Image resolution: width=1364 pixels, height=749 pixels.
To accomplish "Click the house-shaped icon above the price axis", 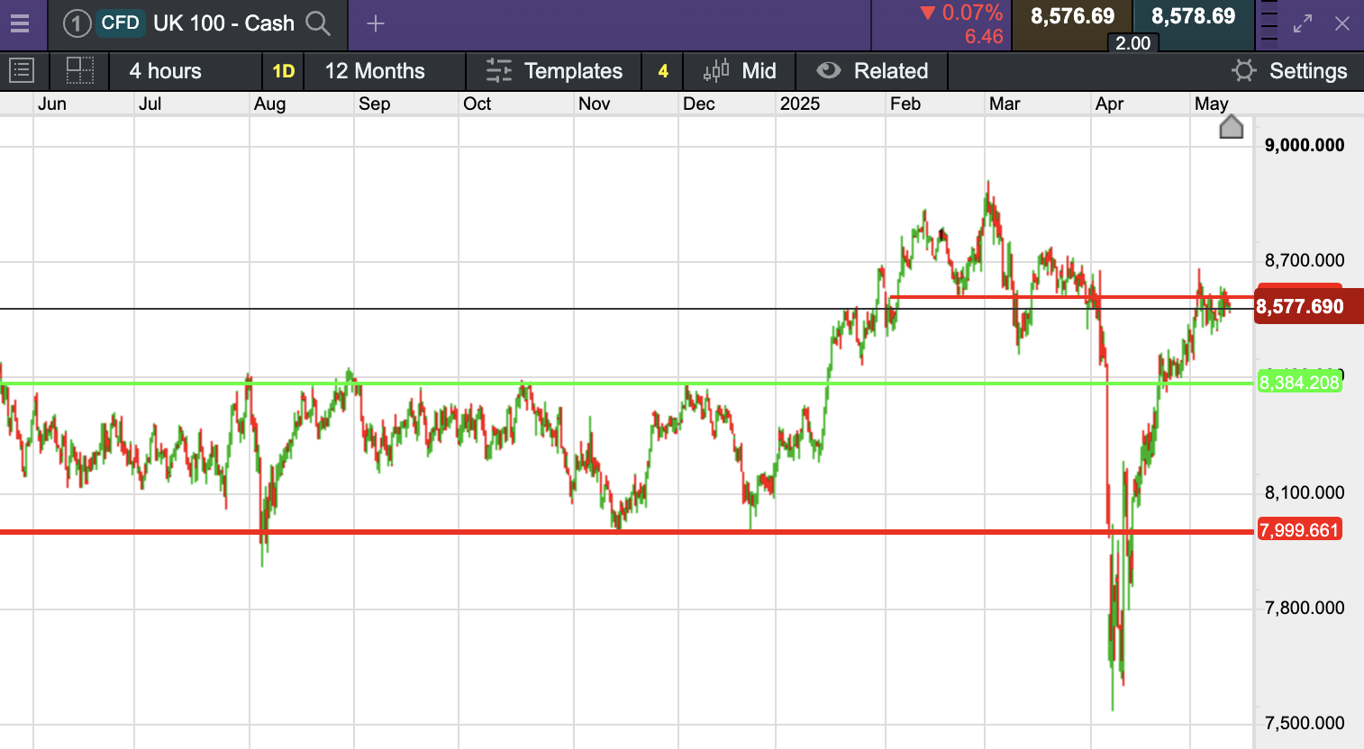I will (x=1232, y=127).
